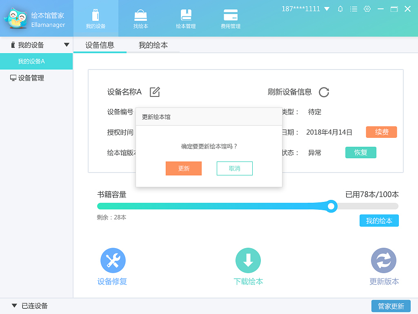Click the 更新版本 update icon
The height and width of the screenshot is (314, 418).
click(x=384, y=260)
